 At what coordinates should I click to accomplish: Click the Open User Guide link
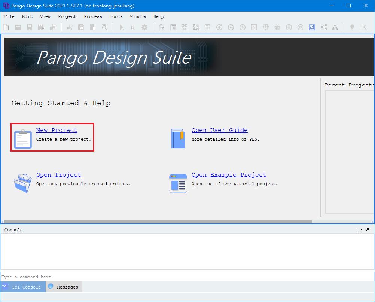click(x=220, y=130)
